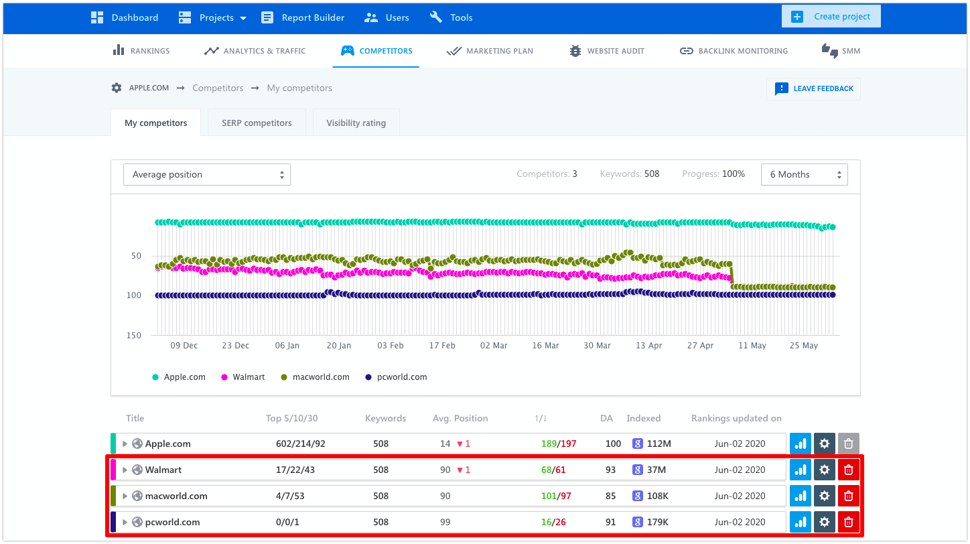Click the Analytics trend line icon
Image resolution: width=970 pixels, height=544 pixels.
coord(212,51)
